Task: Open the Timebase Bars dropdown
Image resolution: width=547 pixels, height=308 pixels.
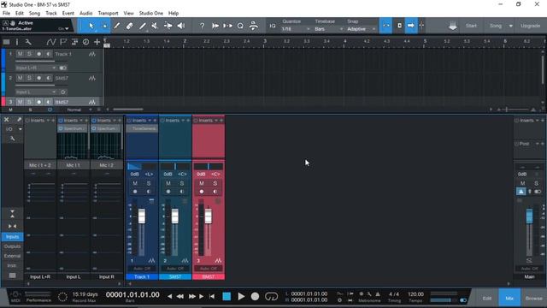Action: pyautogui.click(x=328, y=29)
